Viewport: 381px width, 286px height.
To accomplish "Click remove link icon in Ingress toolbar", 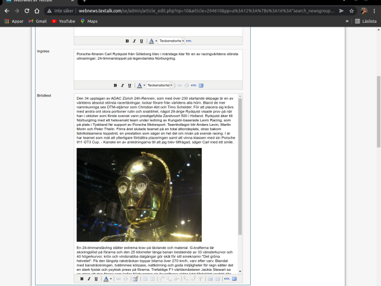I will pyautogui.click(x=187, y=85).
